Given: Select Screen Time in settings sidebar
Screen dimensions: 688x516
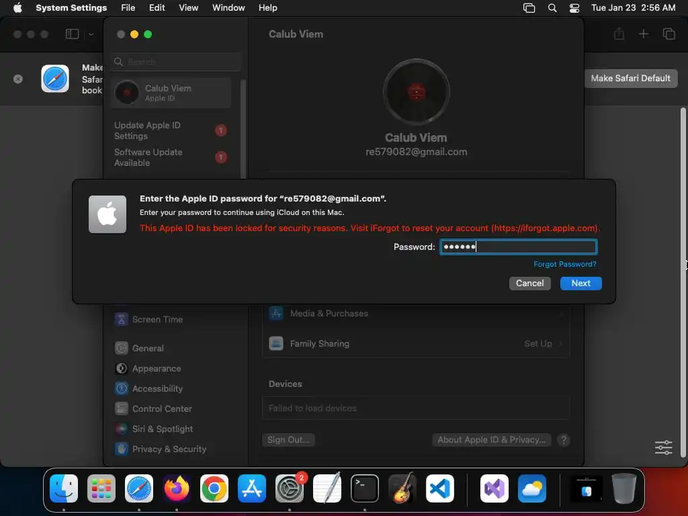Looking at the screenshot, I should 149,319.
